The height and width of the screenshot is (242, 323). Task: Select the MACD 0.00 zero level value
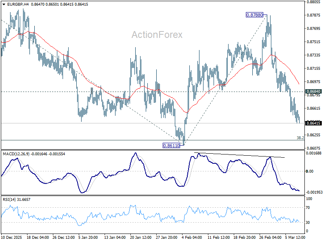(x=310, y=171)
